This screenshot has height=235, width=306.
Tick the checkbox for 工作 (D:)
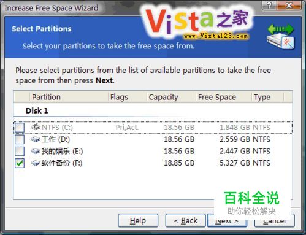point(20,139)
